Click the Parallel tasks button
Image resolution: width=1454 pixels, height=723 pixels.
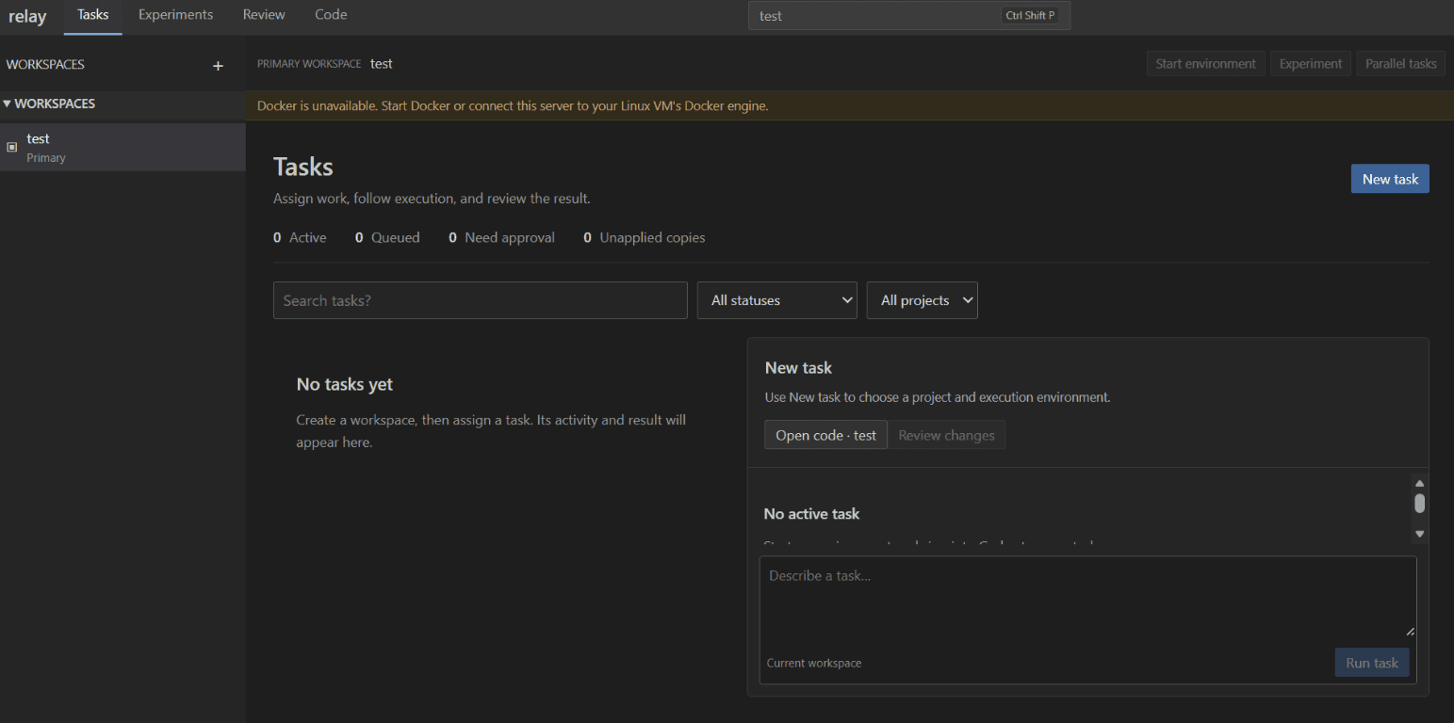[x=1400, y=64]
